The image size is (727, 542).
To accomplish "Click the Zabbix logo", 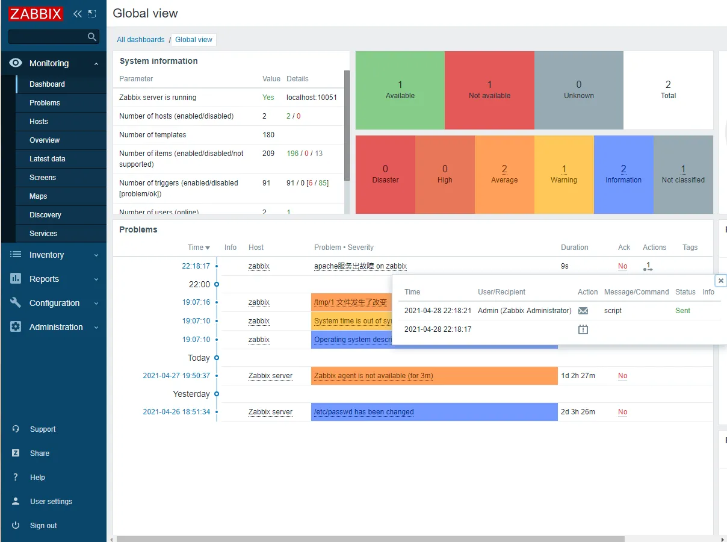I will point(36,13).
